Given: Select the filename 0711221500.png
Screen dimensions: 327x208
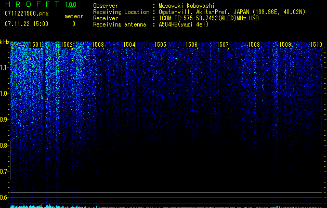Looking at the screenshot, I should pyautogui.click(x=27, y=14).
